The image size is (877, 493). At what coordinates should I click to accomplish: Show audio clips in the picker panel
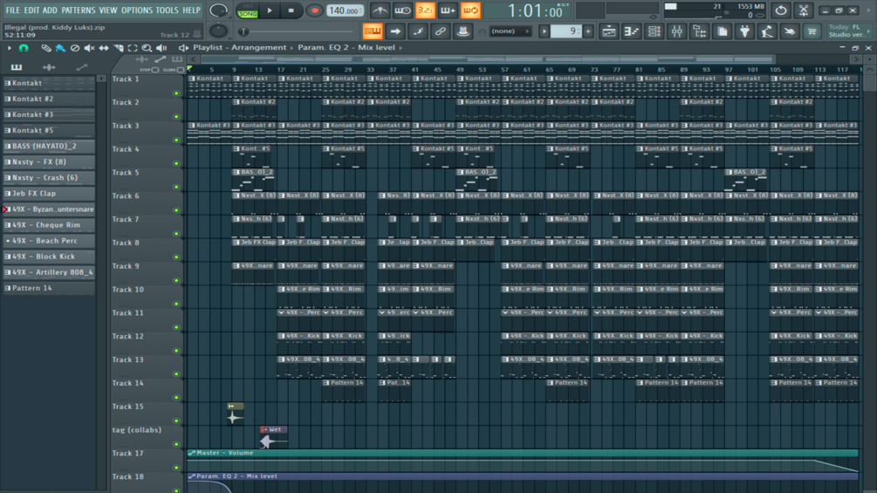(x=49, y=67)
